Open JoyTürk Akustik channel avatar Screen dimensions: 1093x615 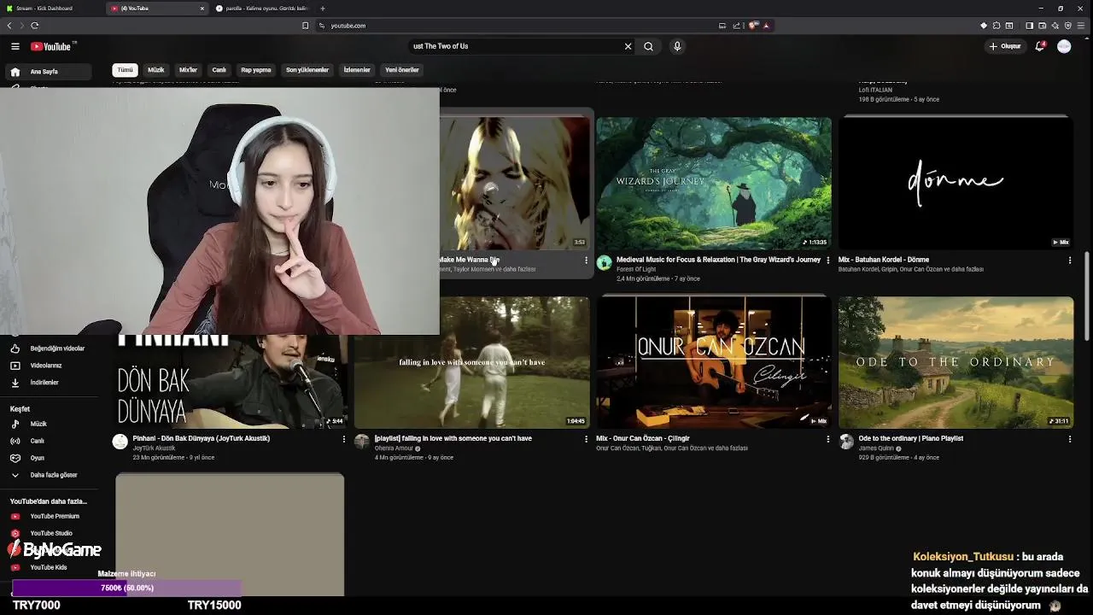click(120, 442)
